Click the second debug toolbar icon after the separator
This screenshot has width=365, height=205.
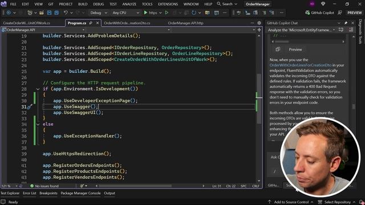click(x=248, y=13)
